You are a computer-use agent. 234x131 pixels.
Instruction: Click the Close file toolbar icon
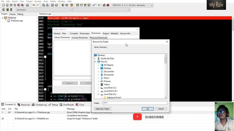click(19, 5)
